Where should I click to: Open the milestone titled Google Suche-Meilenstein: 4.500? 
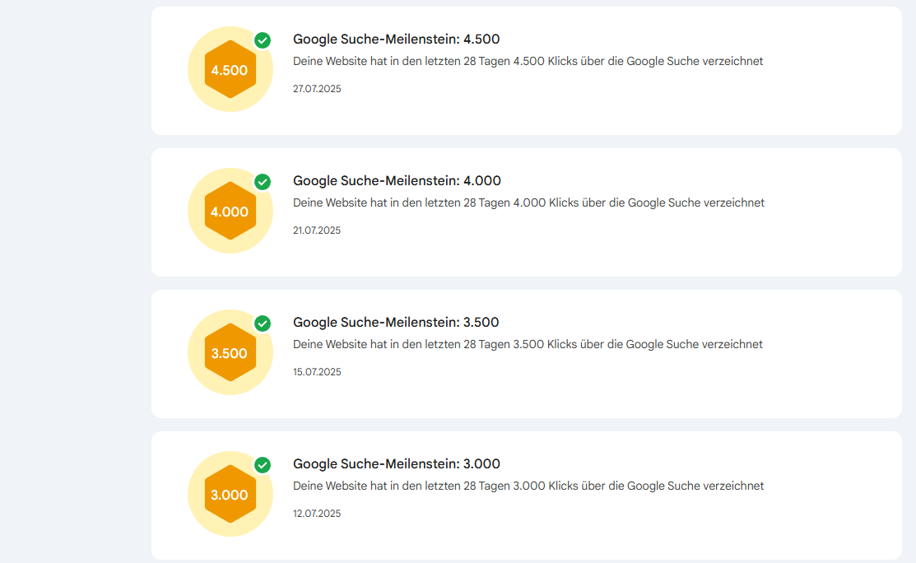click(x=398, y=39)
